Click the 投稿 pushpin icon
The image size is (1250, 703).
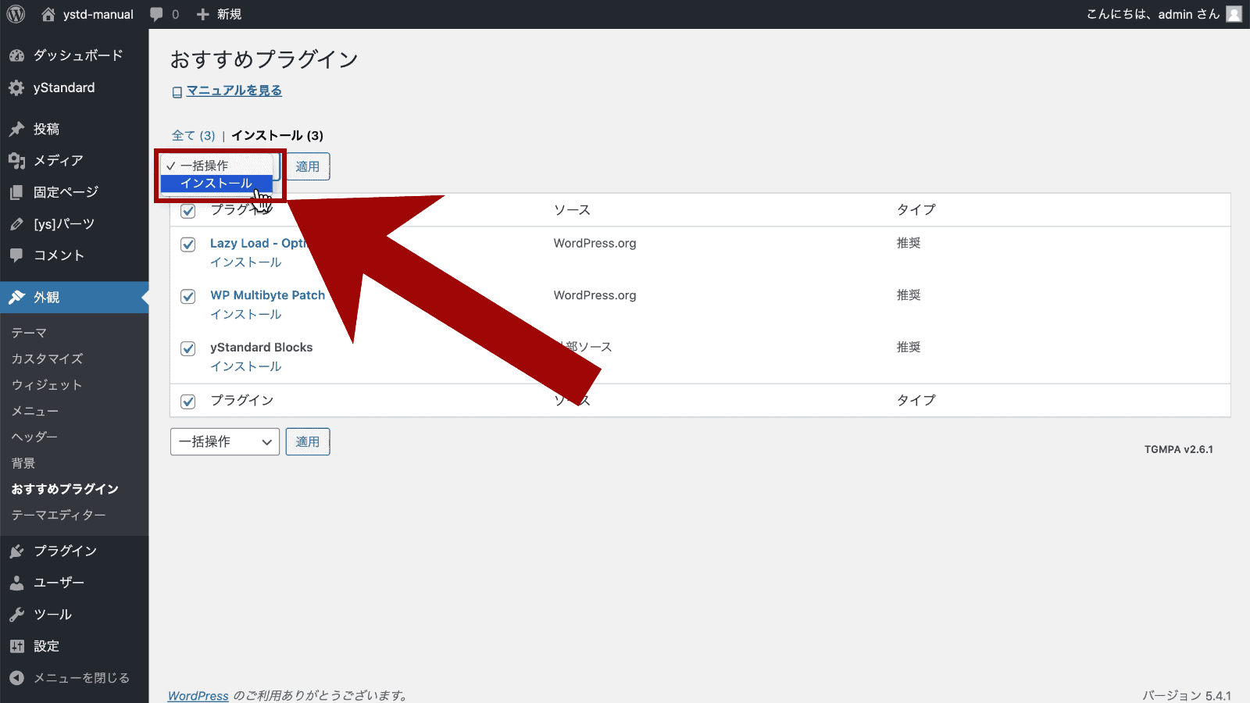(x=16, y=129)
